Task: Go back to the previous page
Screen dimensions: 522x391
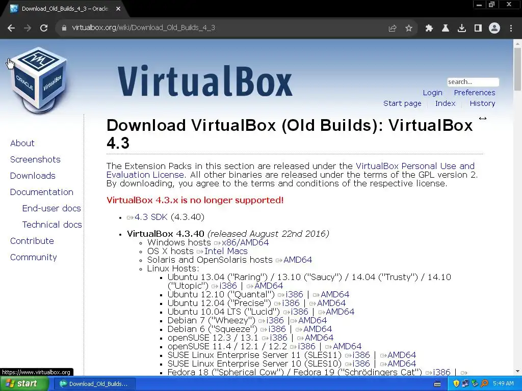Action: click(11, 28)
